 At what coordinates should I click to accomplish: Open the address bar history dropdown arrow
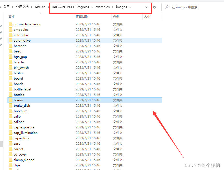(x=146, y=7)
